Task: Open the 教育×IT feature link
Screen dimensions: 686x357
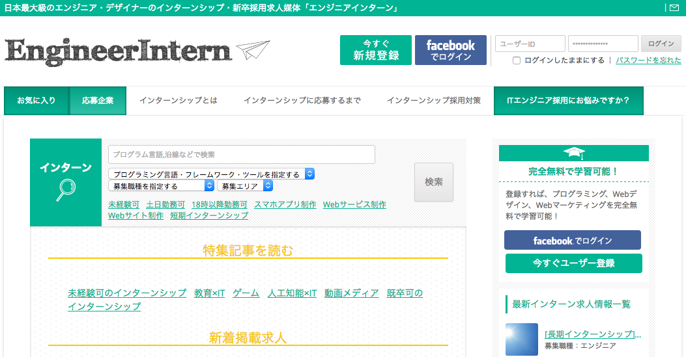Action: click(x=209, y=293)
